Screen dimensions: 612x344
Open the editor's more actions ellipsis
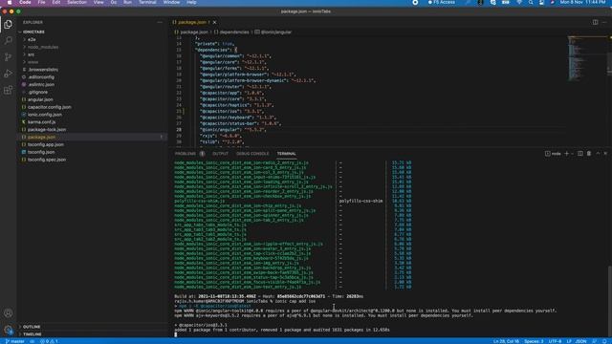[x=604, y=22]
